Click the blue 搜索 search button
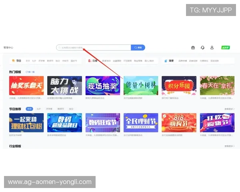 (138, 48)
